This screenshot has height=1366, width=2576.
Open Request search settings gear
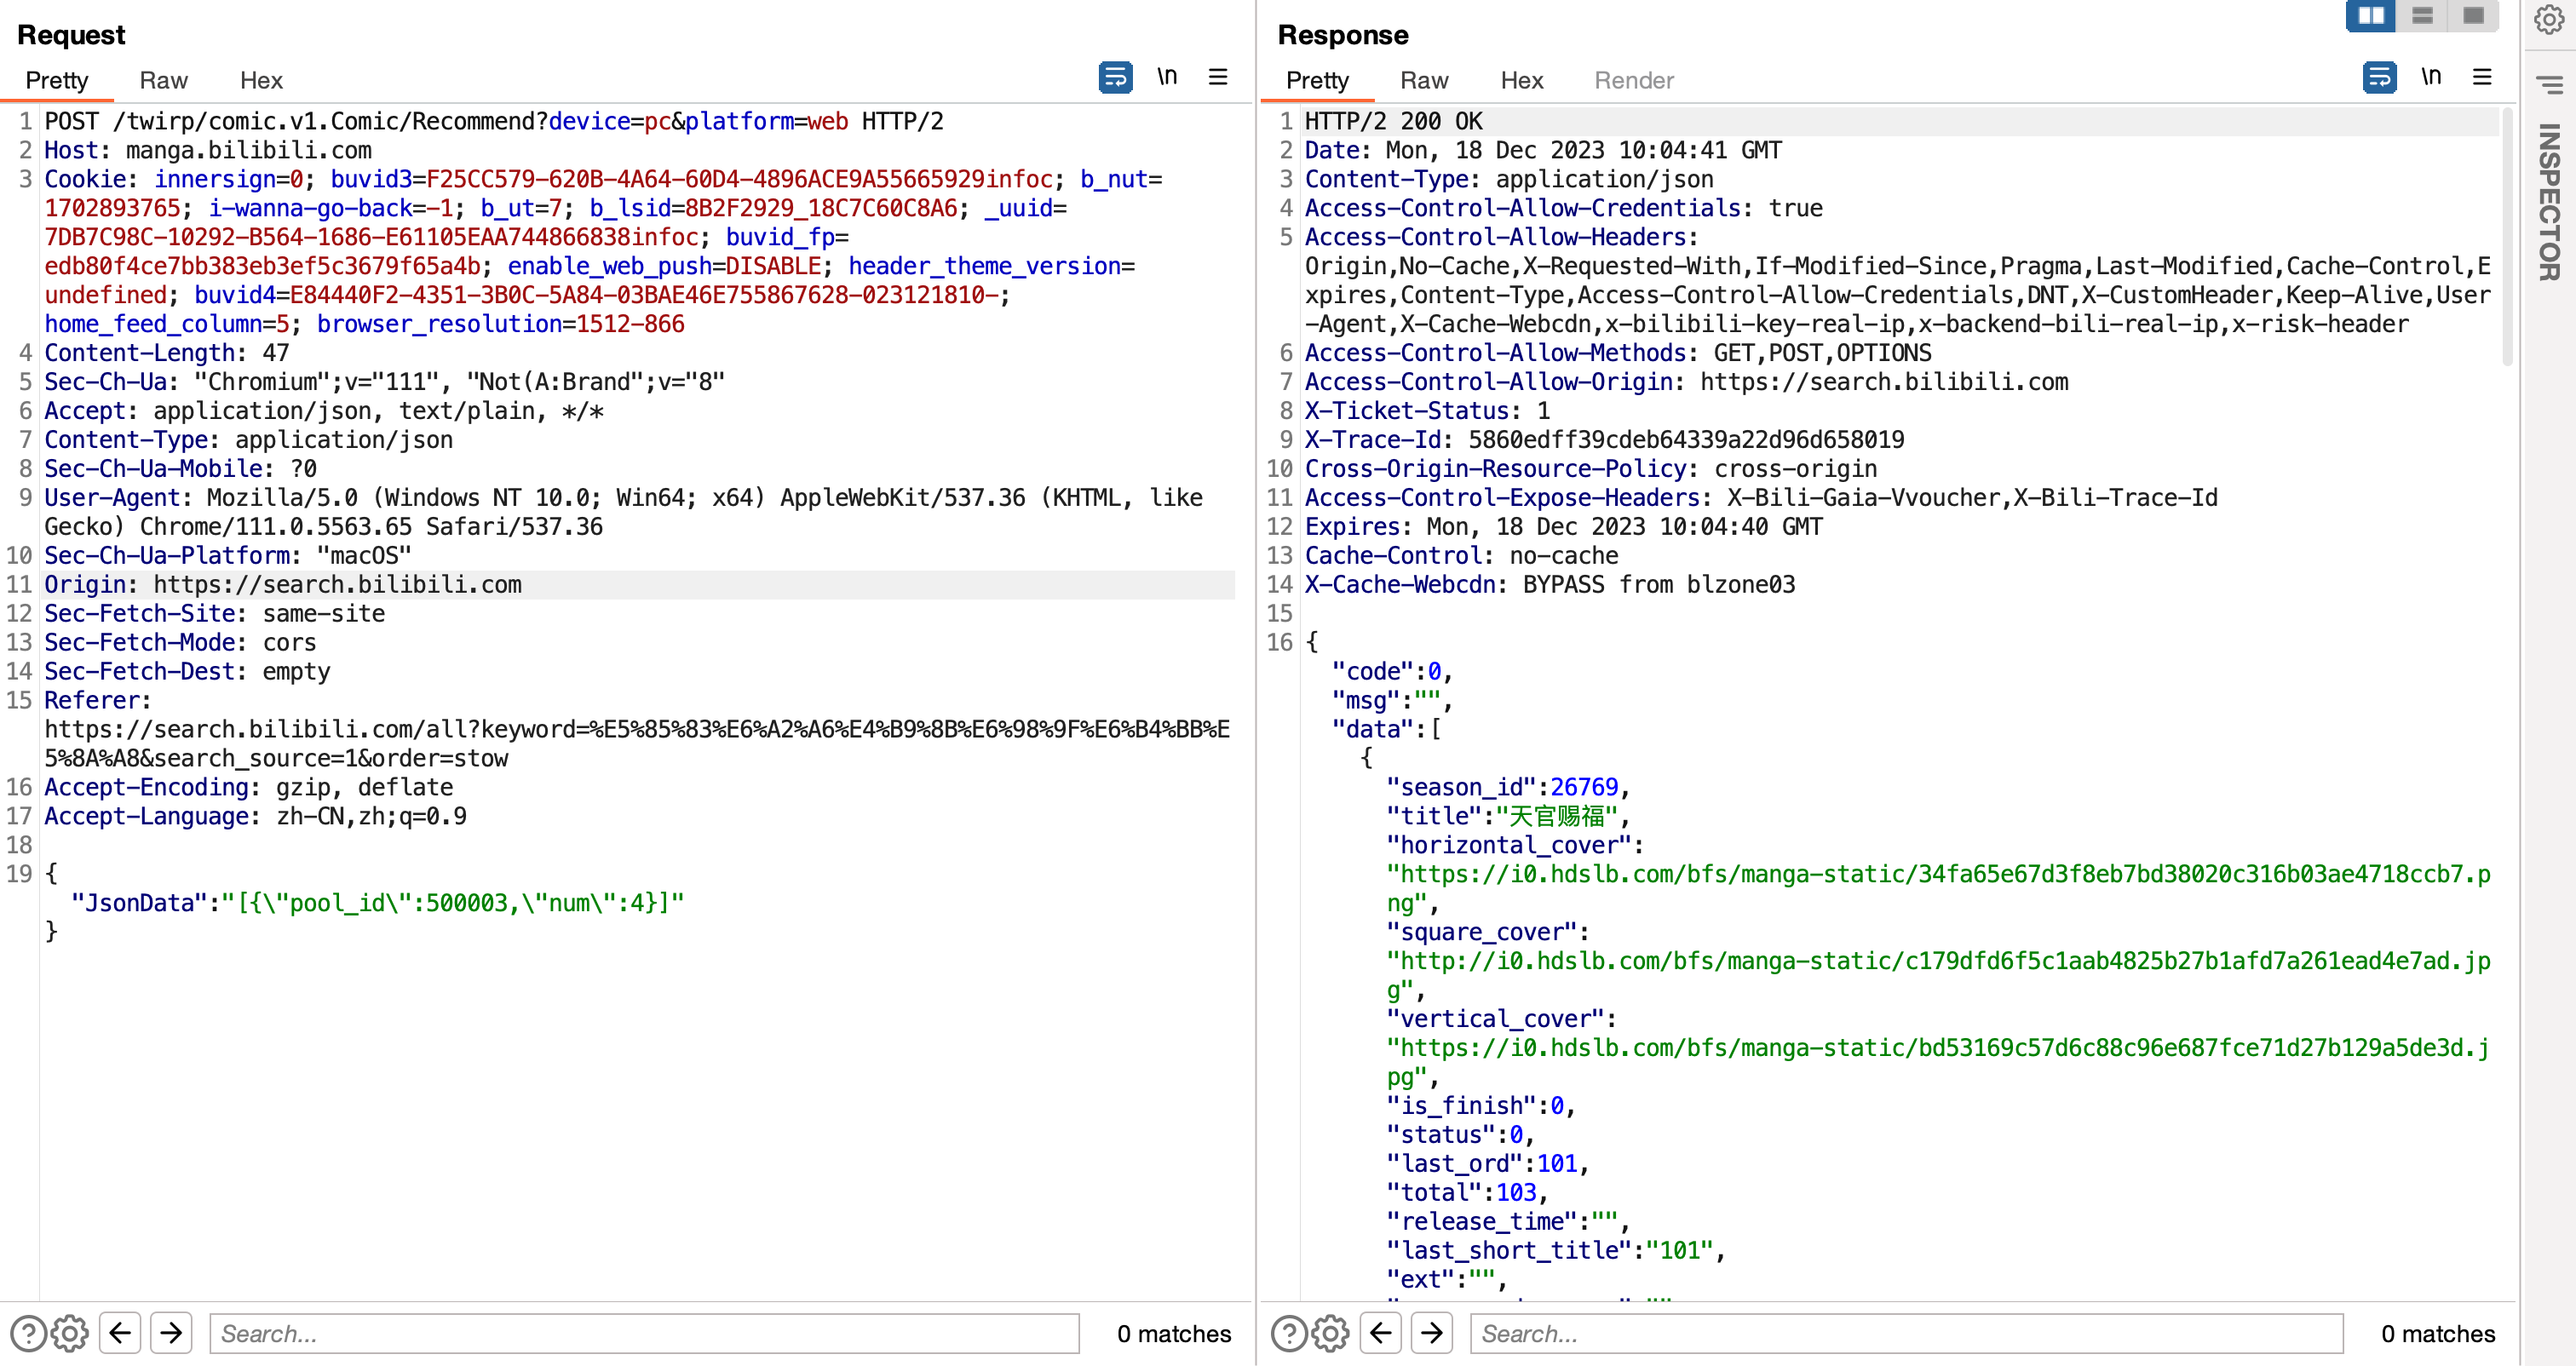(x=70, y=1333)
